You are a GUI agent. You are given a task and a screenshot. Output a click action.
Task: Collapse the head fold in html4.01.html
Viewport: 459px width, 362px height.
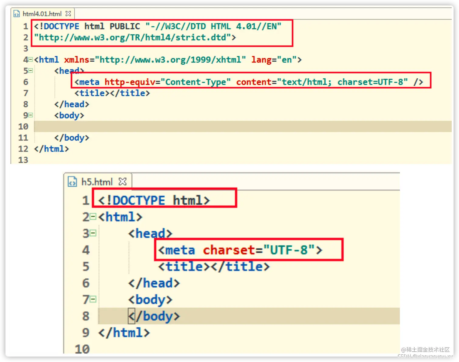tap(31, 71)
